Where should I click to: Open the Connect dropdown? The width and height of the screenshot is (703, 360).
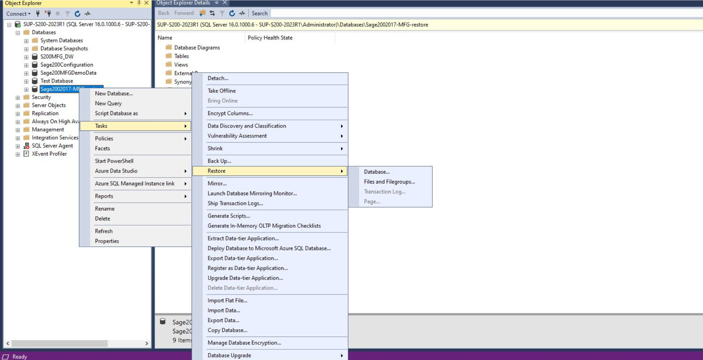pos(18,14)
